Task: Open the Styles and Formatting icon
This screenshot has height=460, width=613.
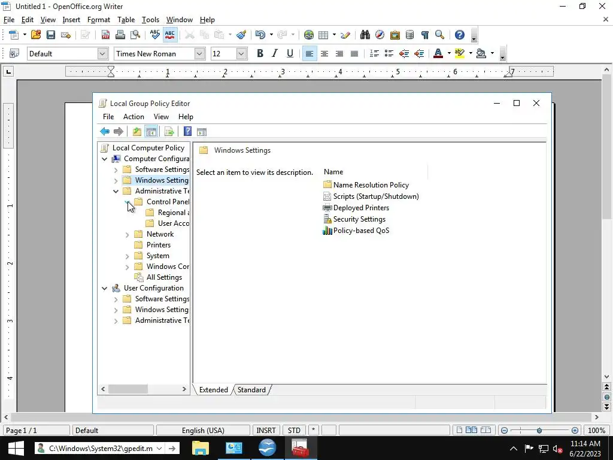Action: point(14,53)
